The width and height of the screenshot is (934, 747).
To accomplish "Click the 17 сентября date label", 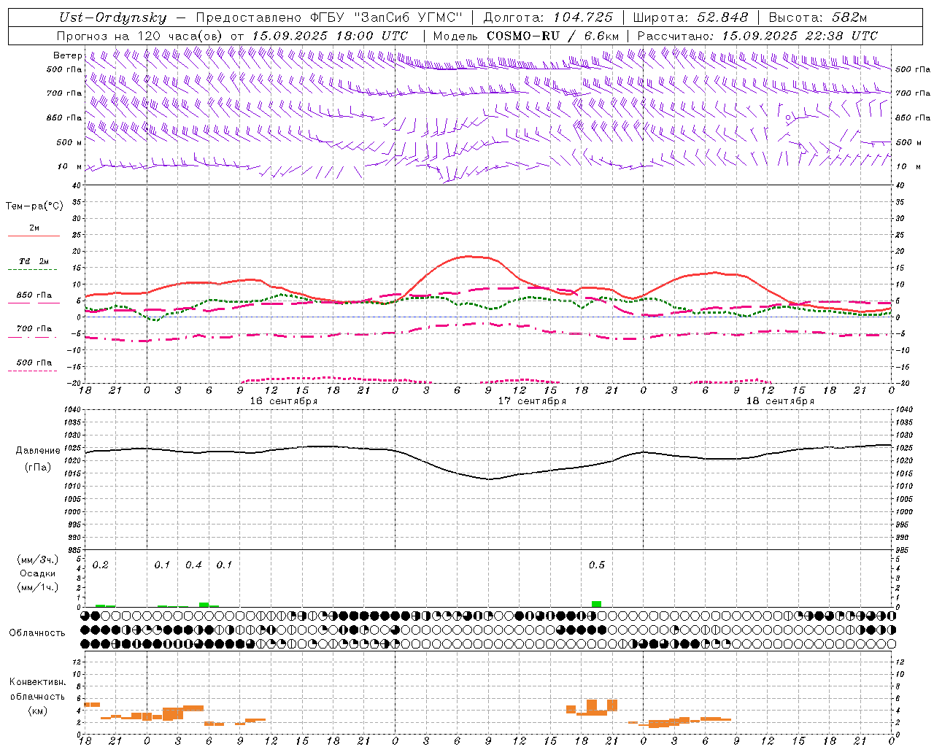I will [x=532, y=401].
